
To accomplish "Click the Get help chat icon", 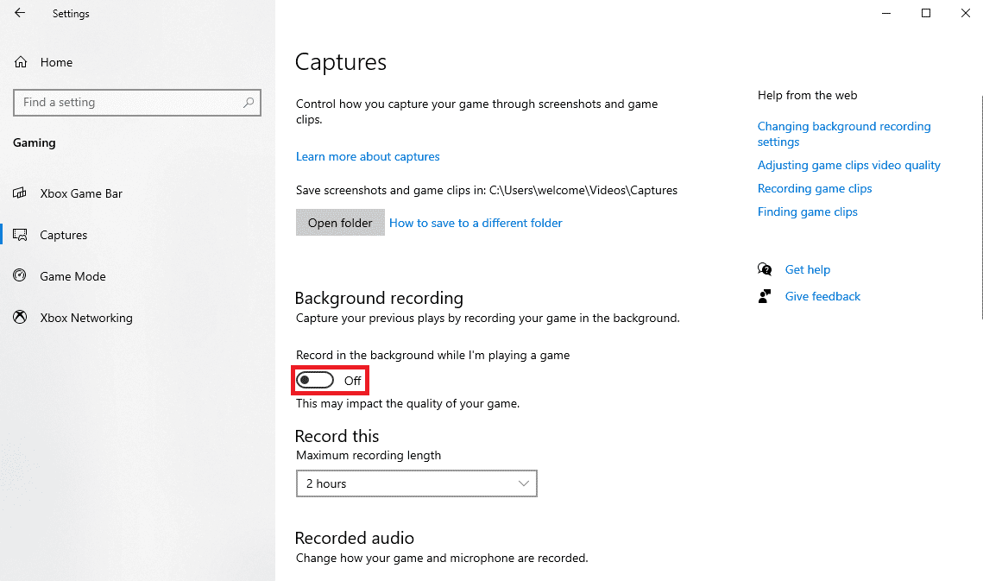I will tap(764, 269).
